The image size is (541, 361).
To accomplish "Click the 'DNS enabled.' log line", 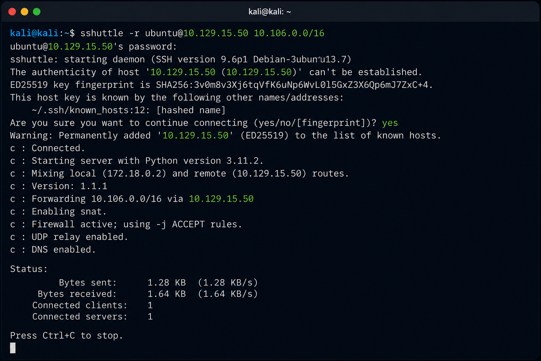I will pyautogui.click(x=53, y=250).
